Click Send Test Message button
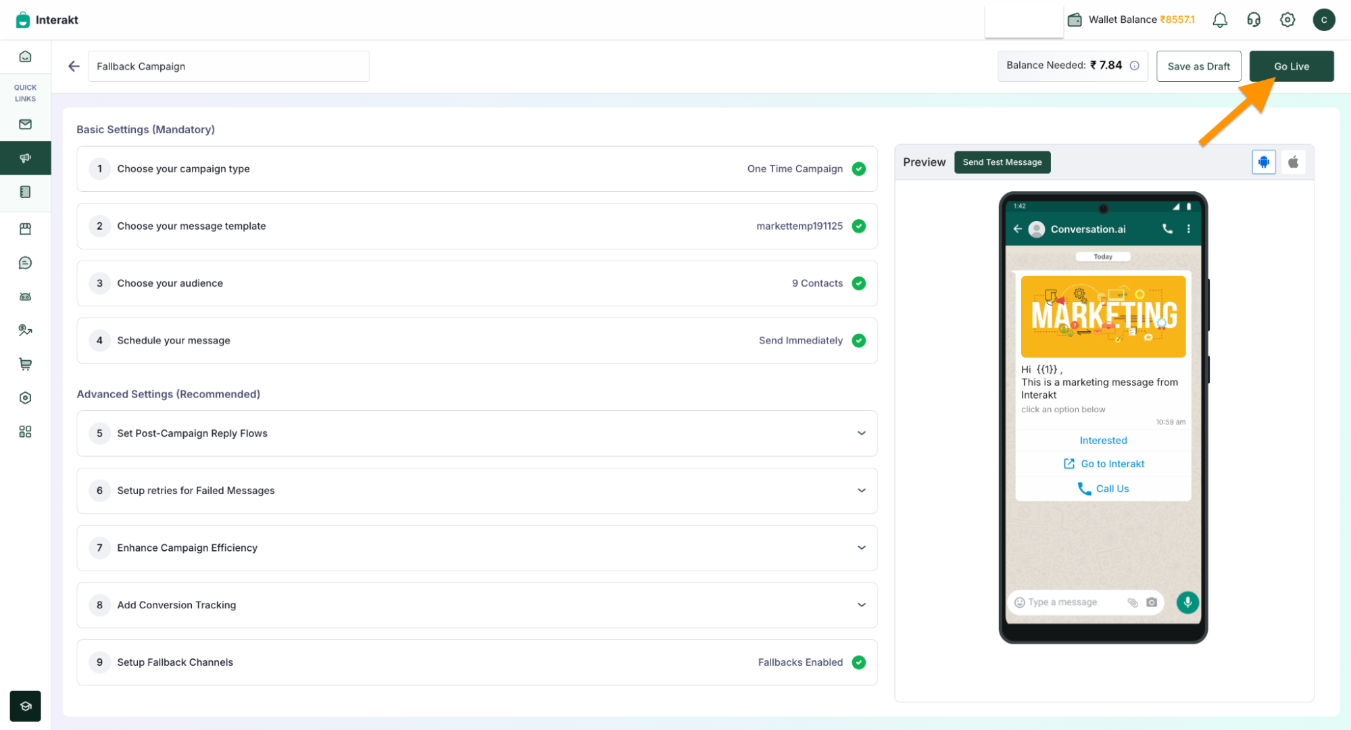Viewport: 1351px width, 730px height. pos(1002,162)
